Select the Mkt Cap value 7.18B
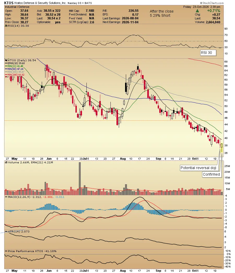This screenshot has width=235, height=273. point(90,11)
